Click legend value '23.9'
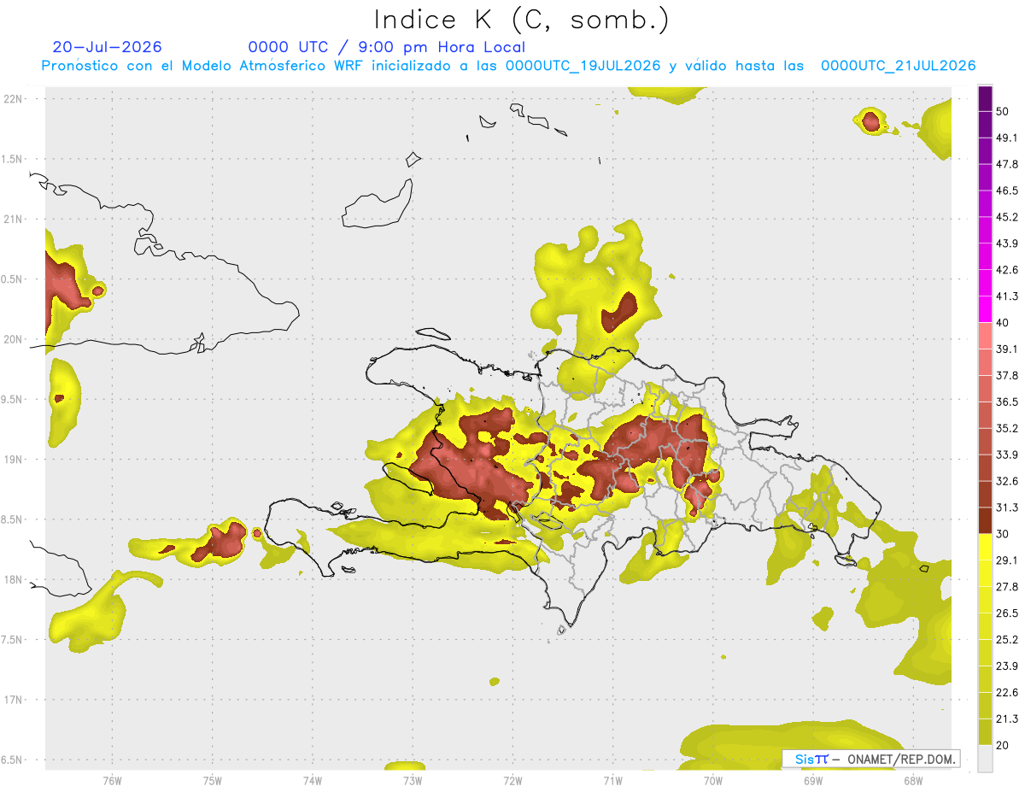Image resolution: width=1025 pixels, height=792 pixels. coord(1007,666)
